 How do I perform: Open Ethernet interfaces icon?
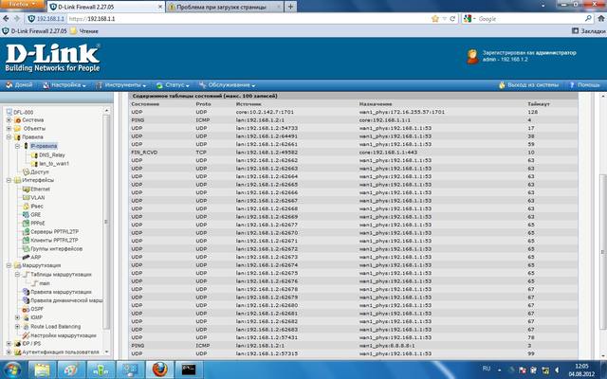[26, 189]
